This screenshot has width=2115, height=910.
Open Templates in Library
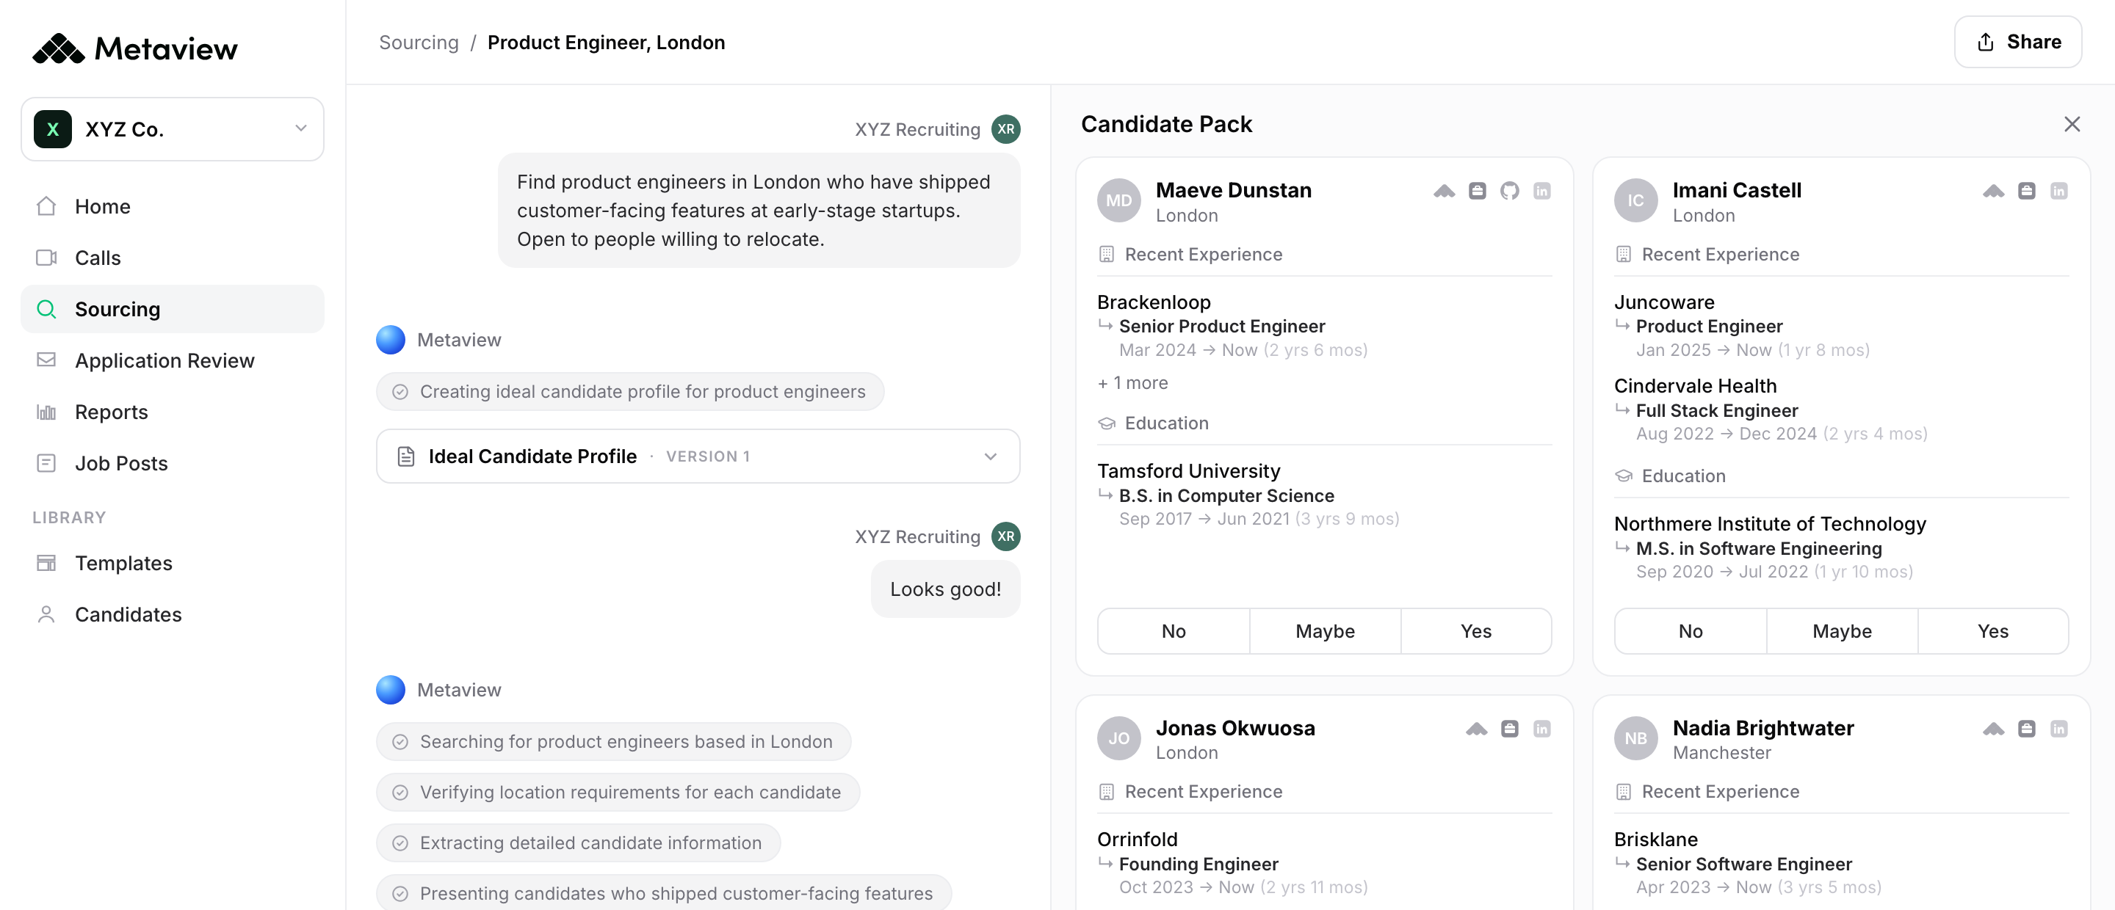tap(173, 563)
